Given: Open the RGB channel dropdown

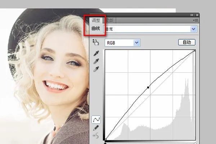Looking at the screenshot, I should tap(122, 43).
